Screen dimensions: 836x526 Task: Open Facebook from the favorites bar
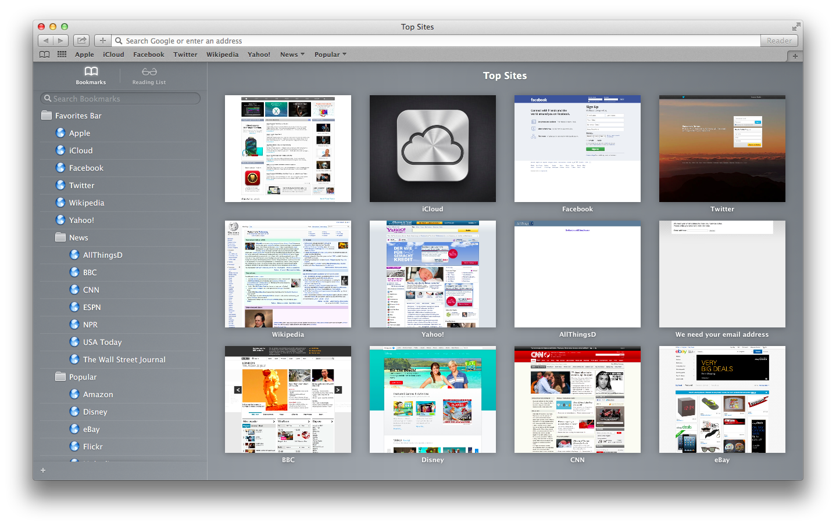click(x=149, y=55)
